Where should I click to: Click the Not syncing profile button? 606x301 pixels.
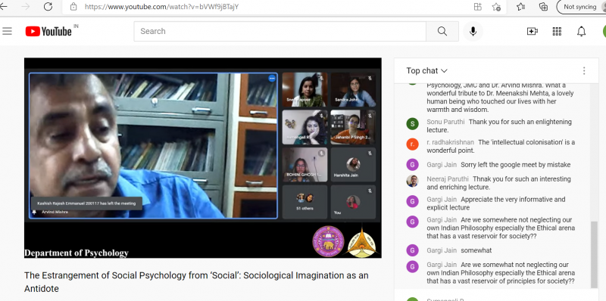(581, 7)
